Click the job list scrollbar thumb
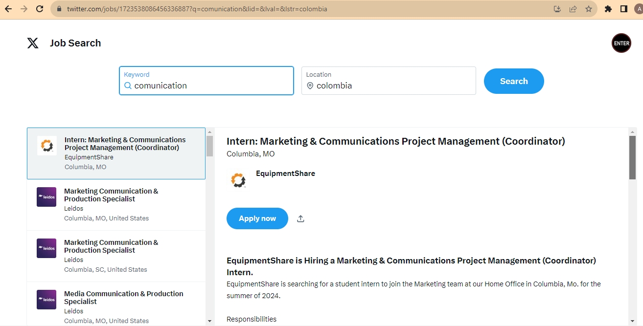 click(210, 146)
